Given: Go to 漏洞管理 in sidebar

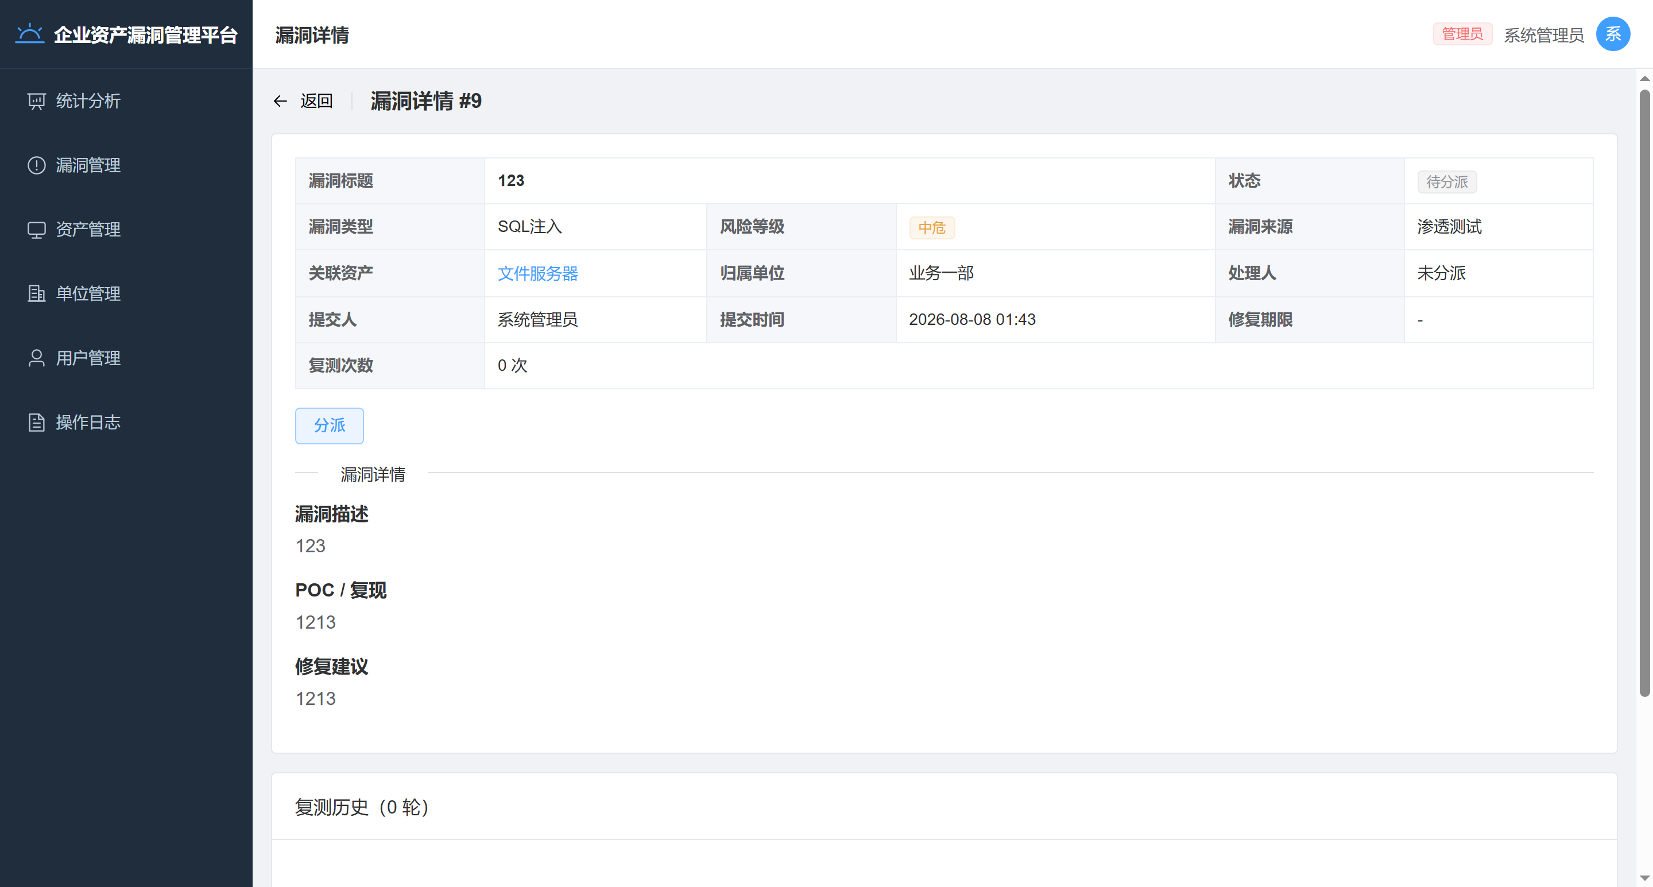Looking at the screenshot, I should point(126,165).
